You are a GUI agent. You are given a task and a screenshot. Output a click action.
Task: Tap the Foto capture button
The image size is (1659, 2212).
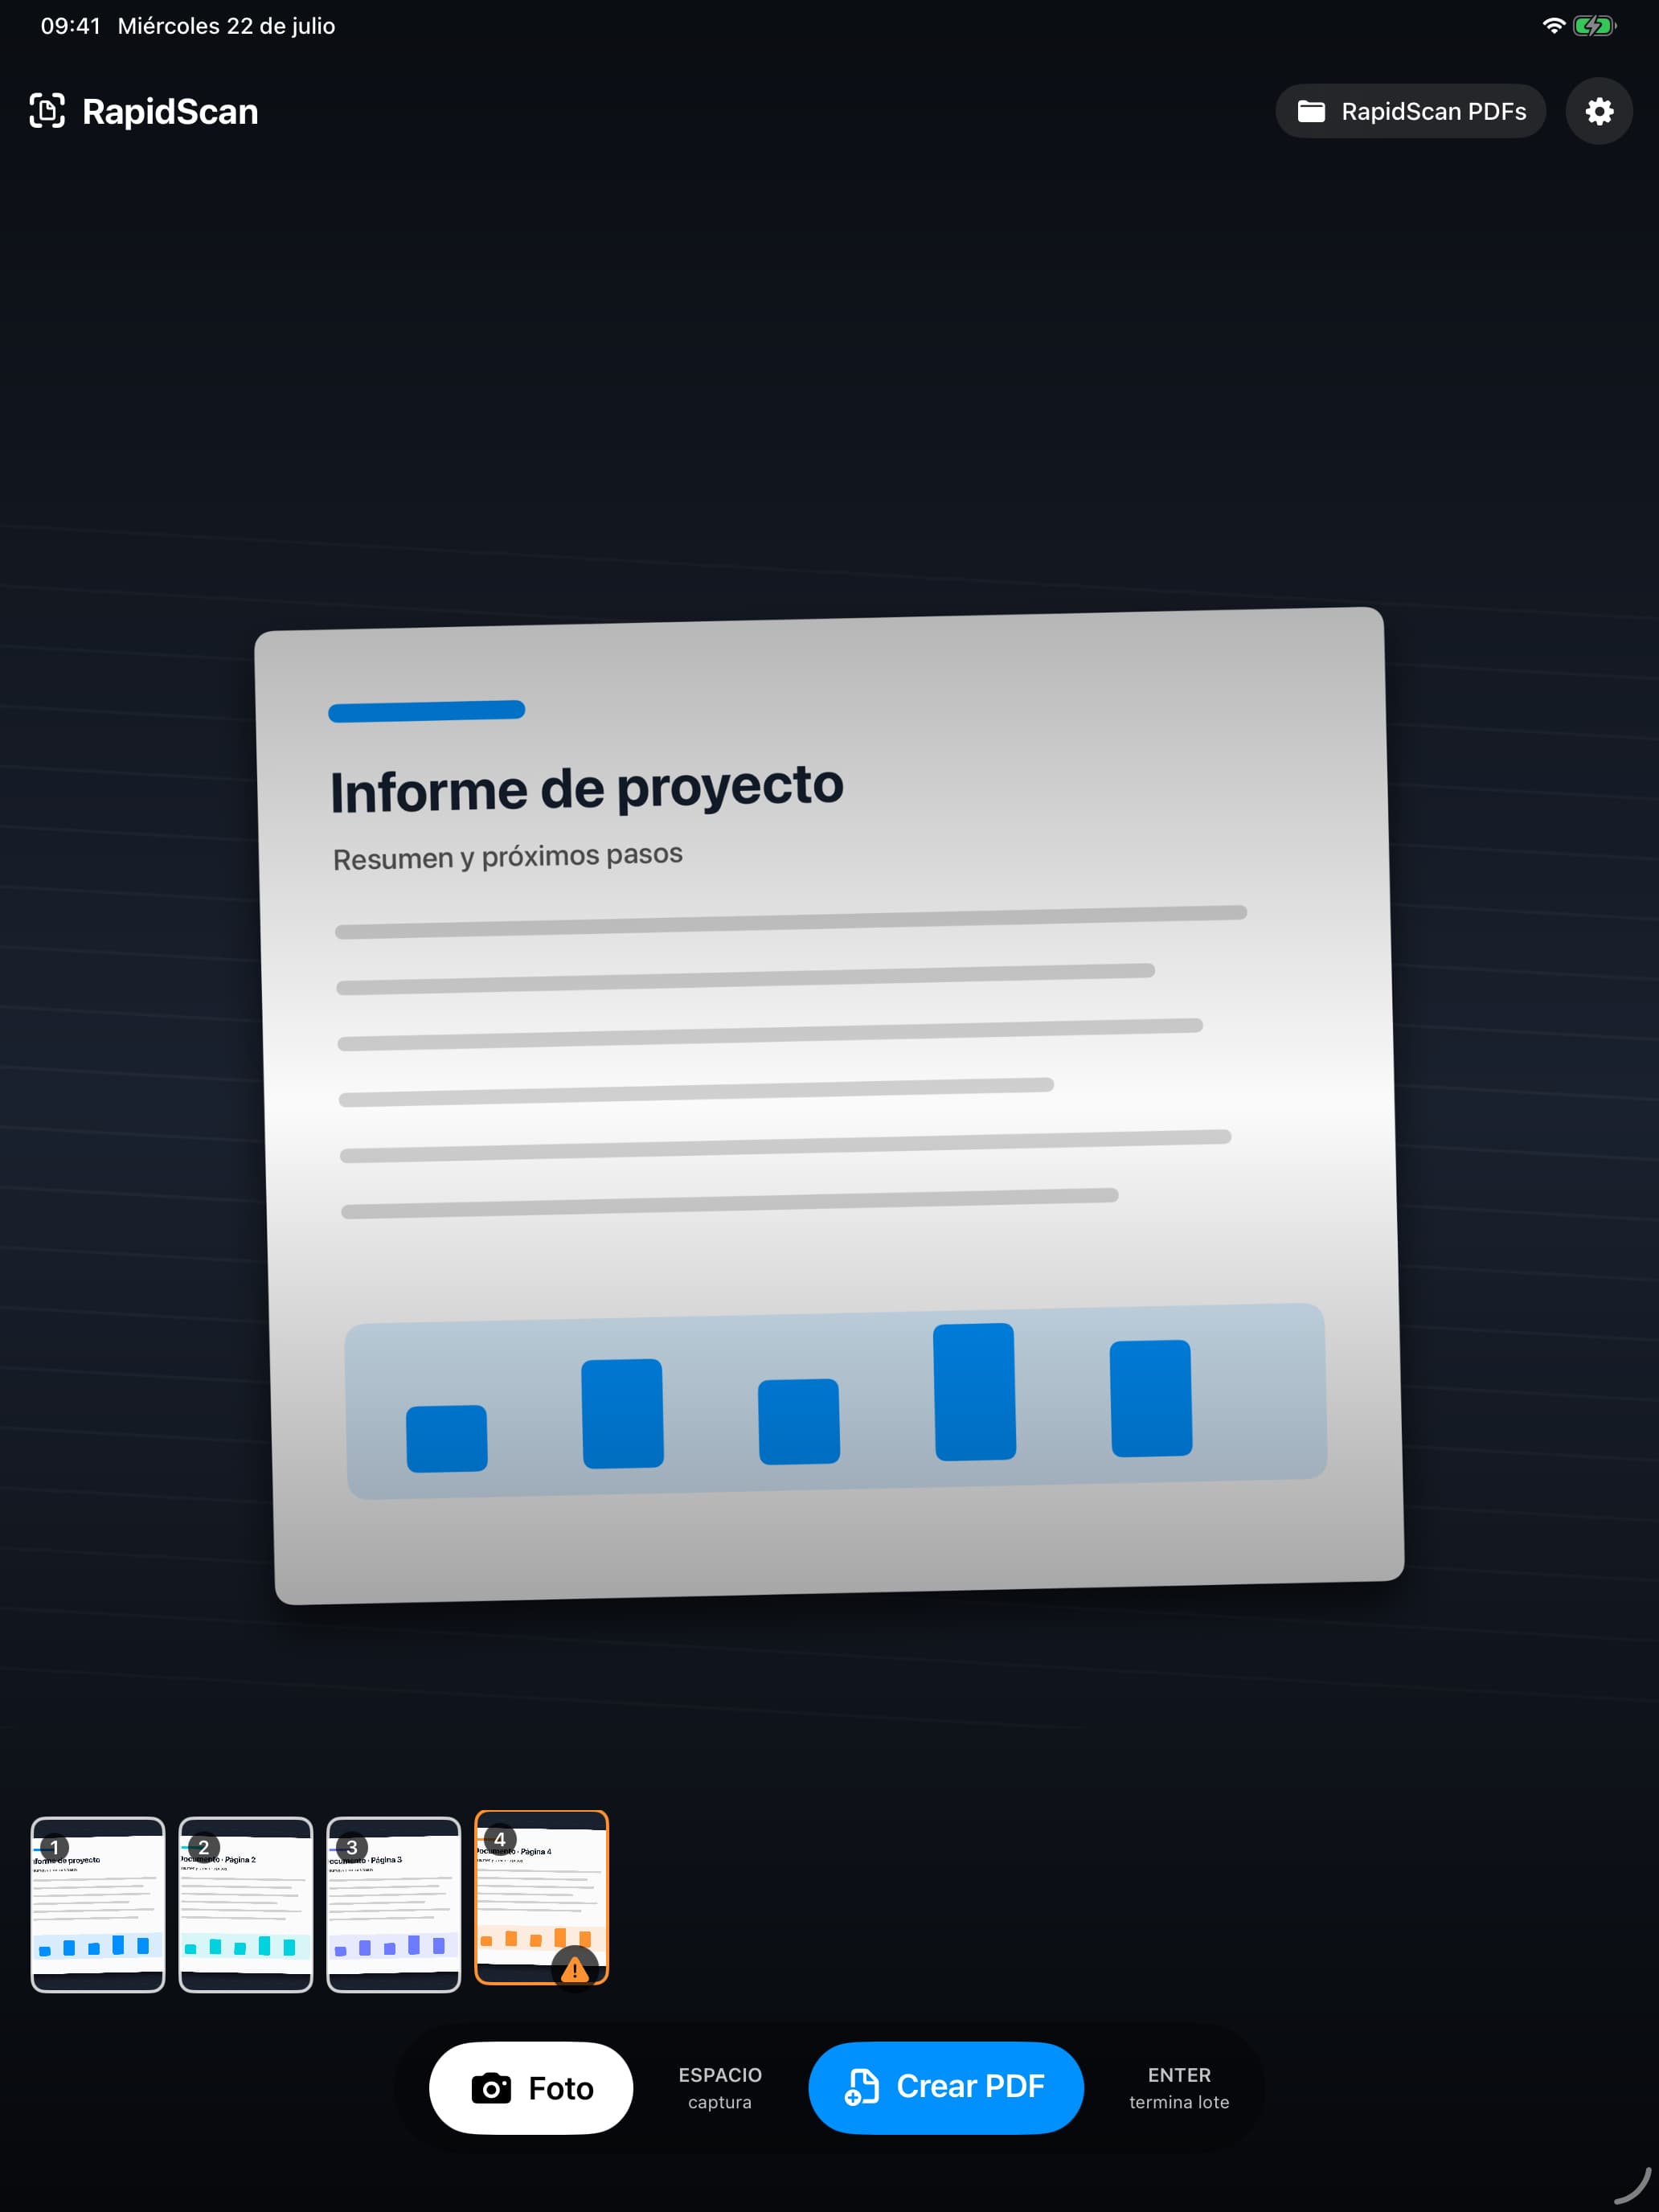[531, 2087]
